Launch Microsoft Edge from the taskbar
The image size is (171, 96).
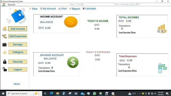[x=52, y=94]
